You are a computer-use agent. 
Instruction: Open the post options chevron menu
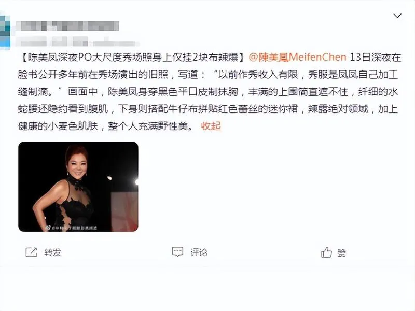[397, 16]
